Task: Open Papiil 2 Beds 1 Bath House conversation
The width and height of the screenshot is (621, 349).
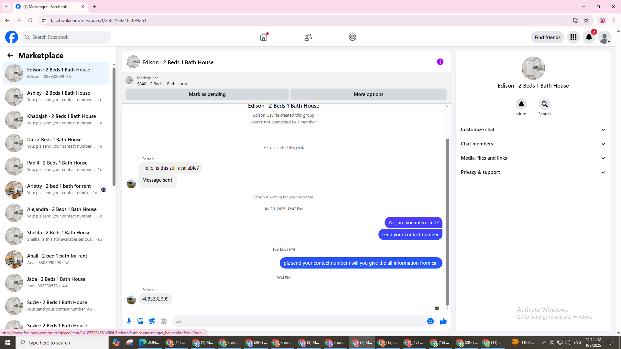Action: tap(56, 166)
